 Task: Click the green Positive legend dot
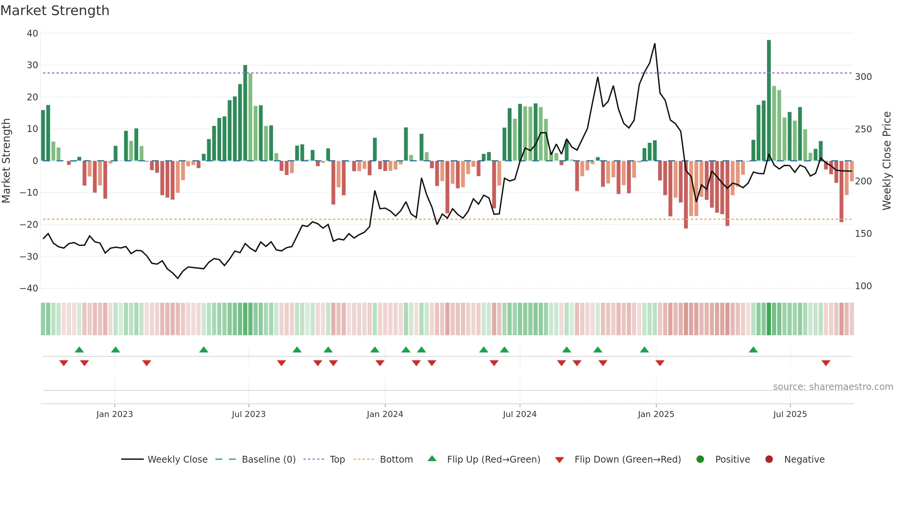(x=700, y=459)
